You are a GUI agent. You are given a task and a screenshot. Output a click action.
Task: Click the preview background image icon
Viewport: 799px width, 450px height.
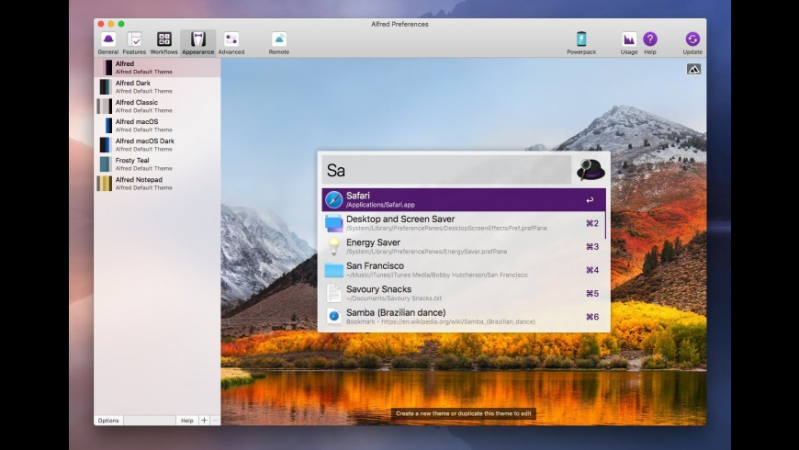point(693,69)
